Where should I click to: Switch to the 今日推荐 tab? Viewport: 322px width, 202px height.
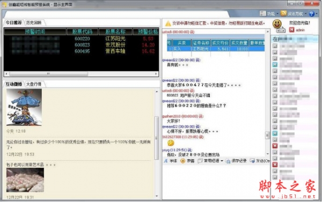(x=13, y=23)
